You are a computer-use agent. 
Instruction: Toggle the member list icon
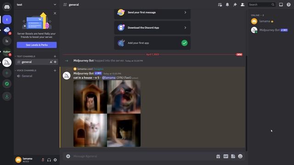[243, 5]
